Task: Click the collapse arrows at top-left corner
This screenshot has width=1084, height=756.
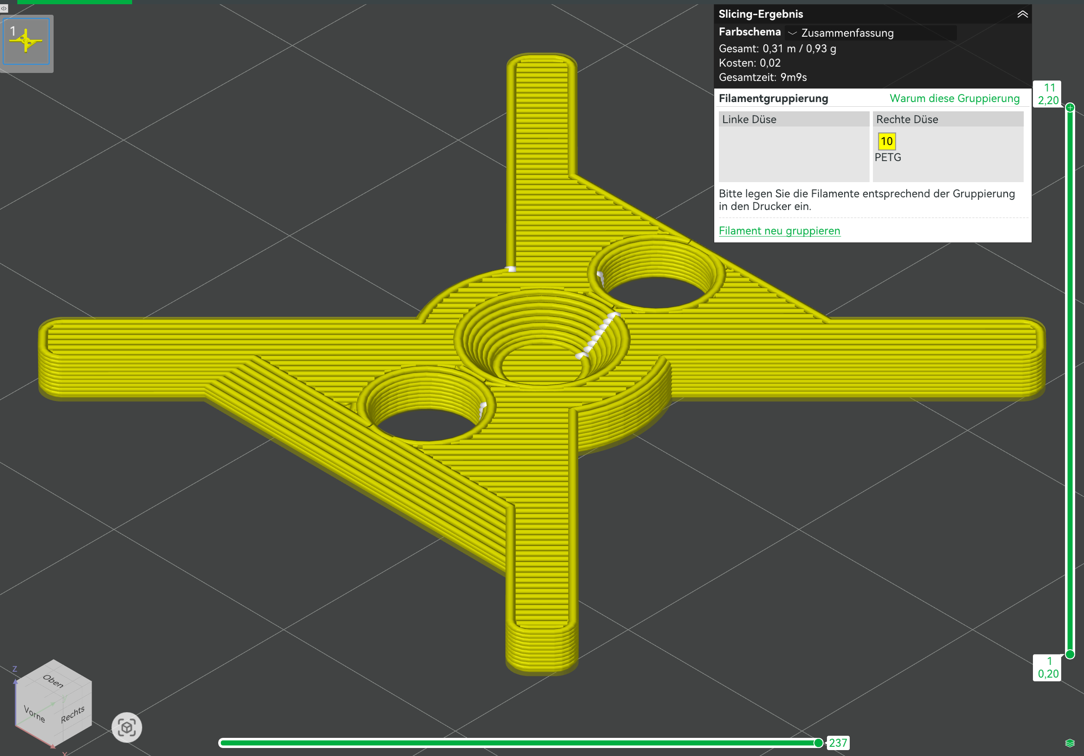Action: point(4,8)
